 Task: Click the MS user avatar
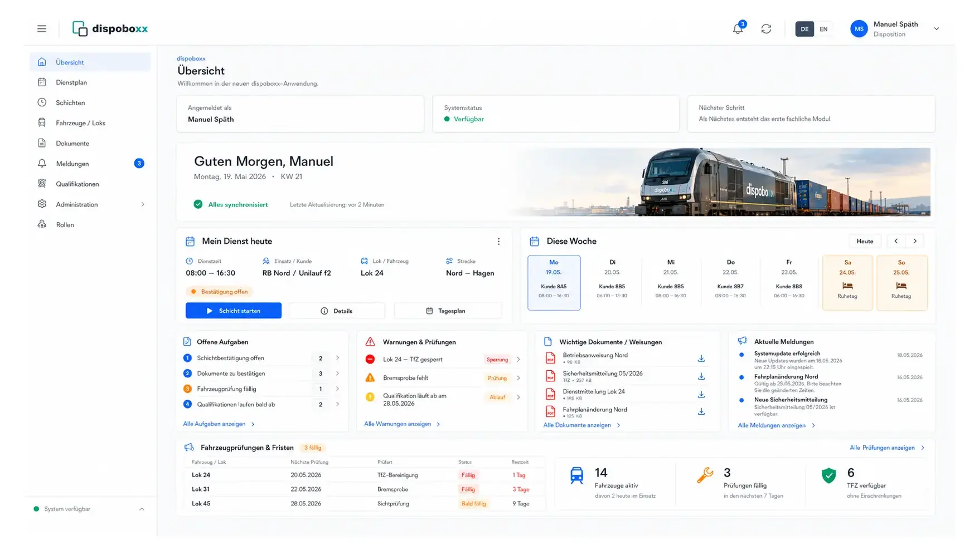[x=859, y=29]
